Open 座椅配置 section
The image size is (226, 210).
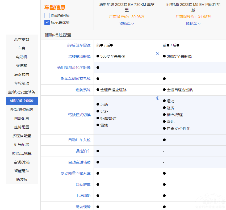coord(22,127)
